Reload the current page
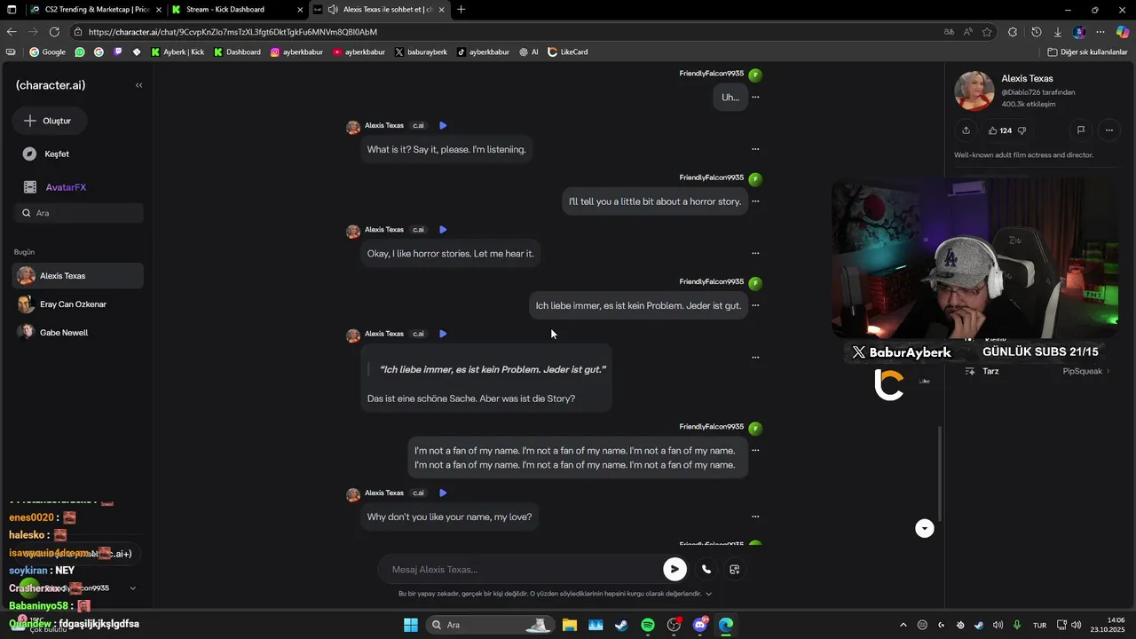Viewport: 1136px width, 639px height. [x=54, y=32]
